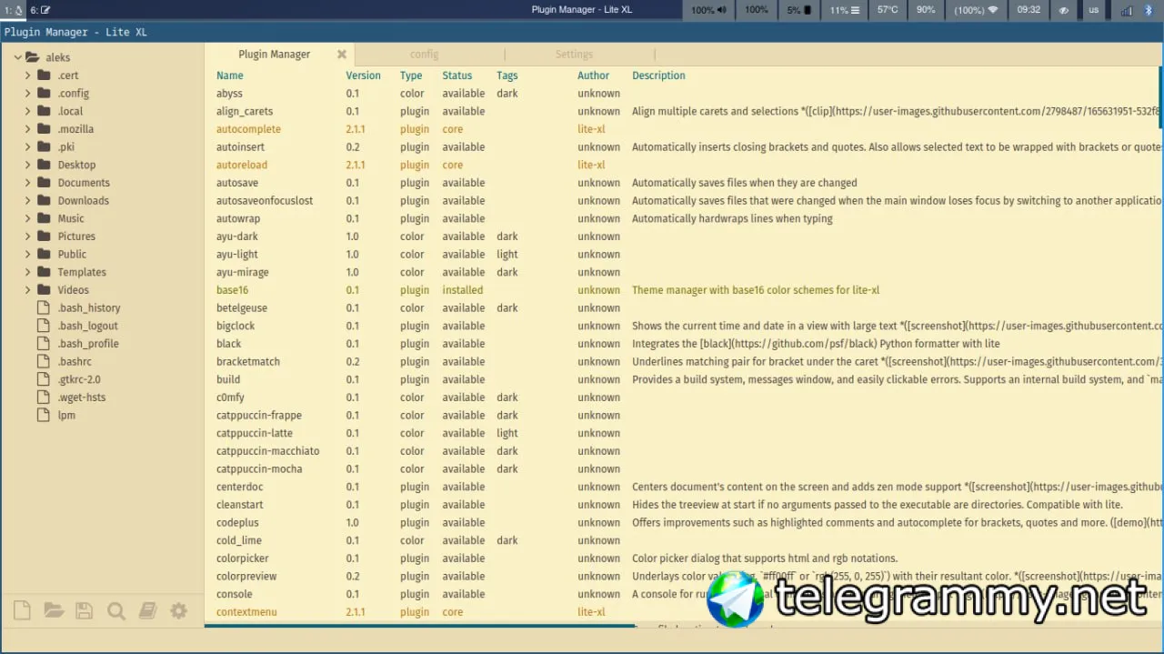The image size is (1164, 654).
Task: Expand the Downloads folder chevron
Action: (x=28, y=200)
